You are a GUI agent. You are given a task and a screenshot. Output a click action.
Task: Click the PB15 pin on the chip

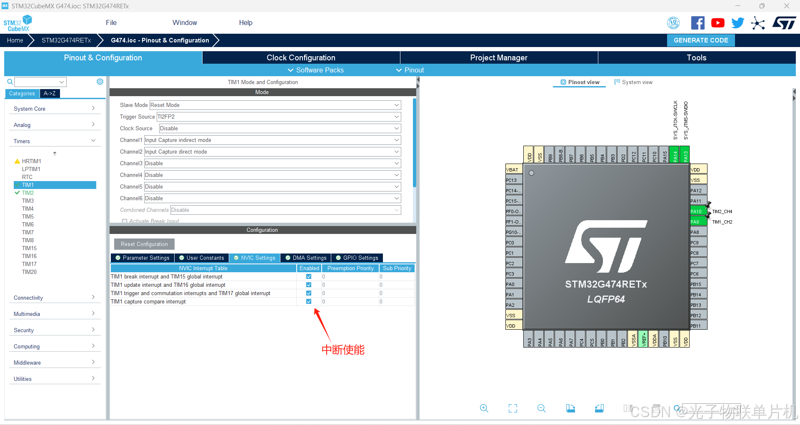(698, 284)
